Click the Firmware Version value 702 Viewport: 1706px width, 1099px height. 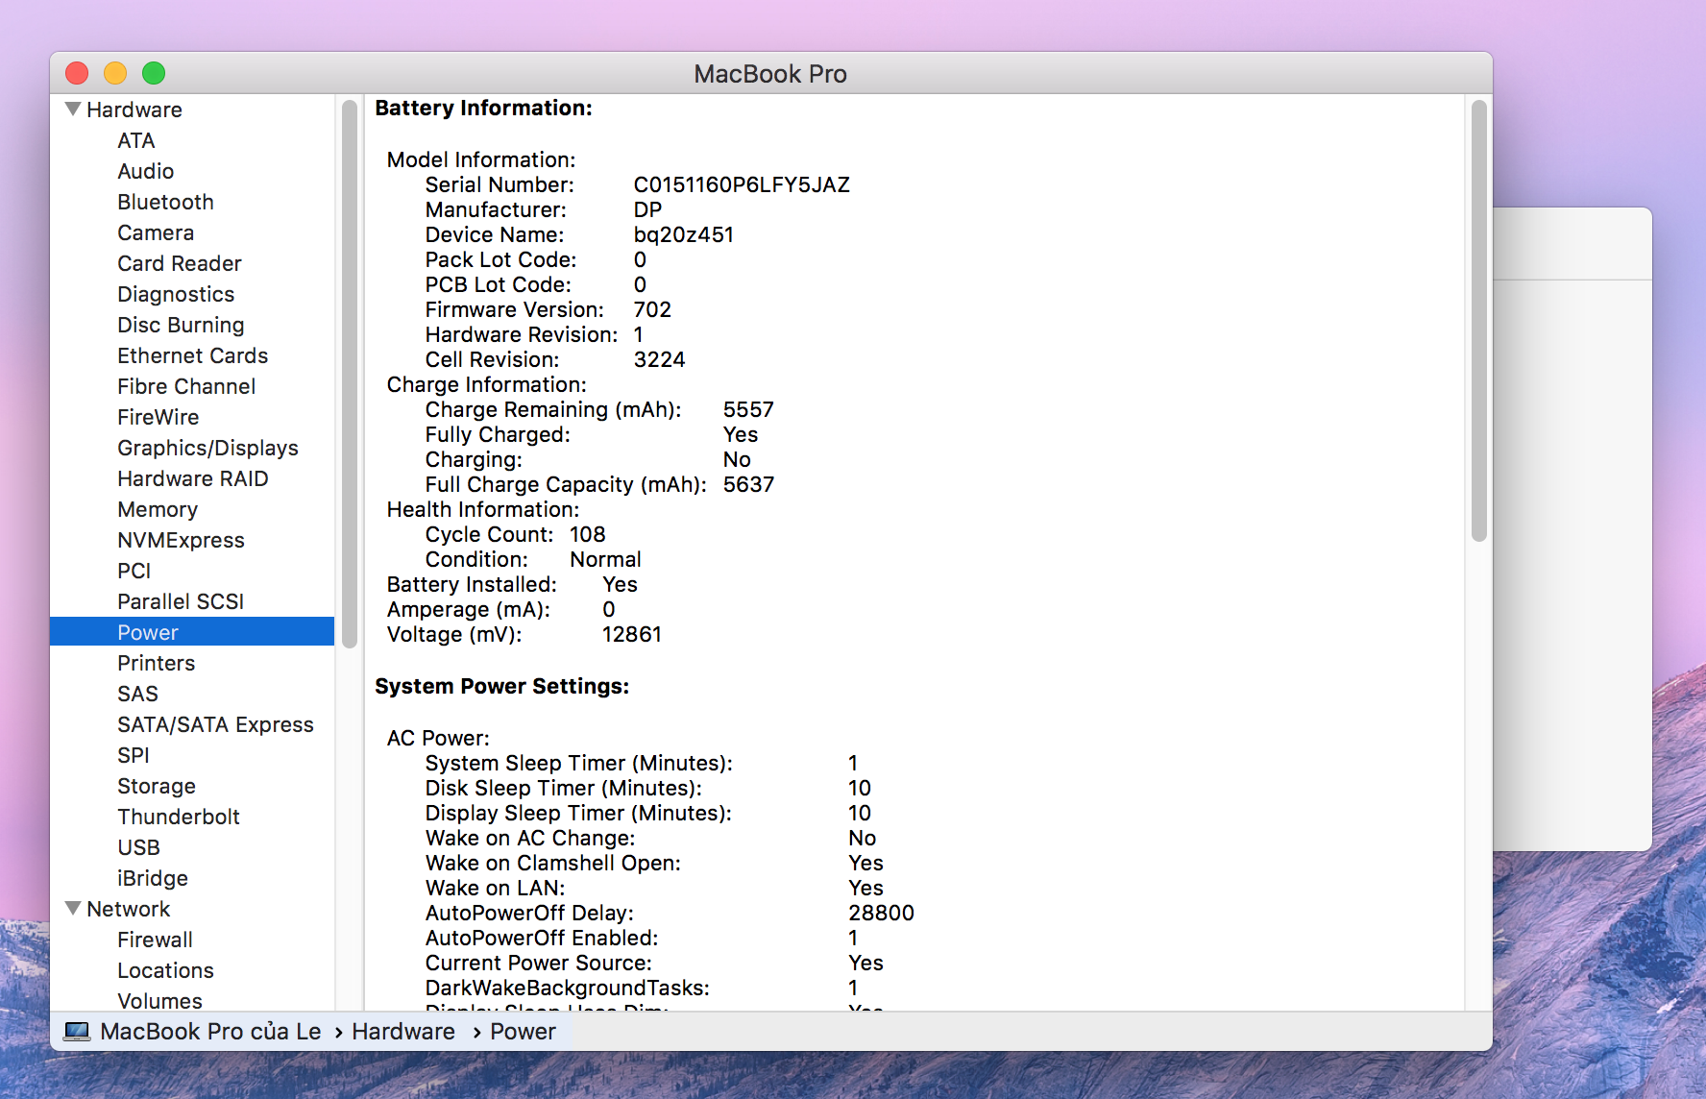point(652,309)
